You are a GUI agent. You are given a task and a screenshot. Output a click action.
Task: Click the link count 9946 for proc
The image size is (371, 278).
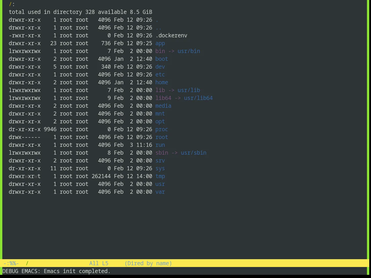(50, 129)
